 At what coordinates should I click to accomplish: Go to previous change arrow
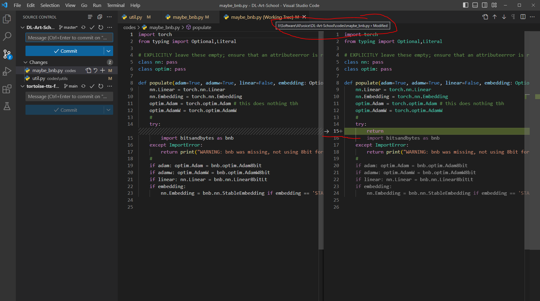(x=495, y=17)
